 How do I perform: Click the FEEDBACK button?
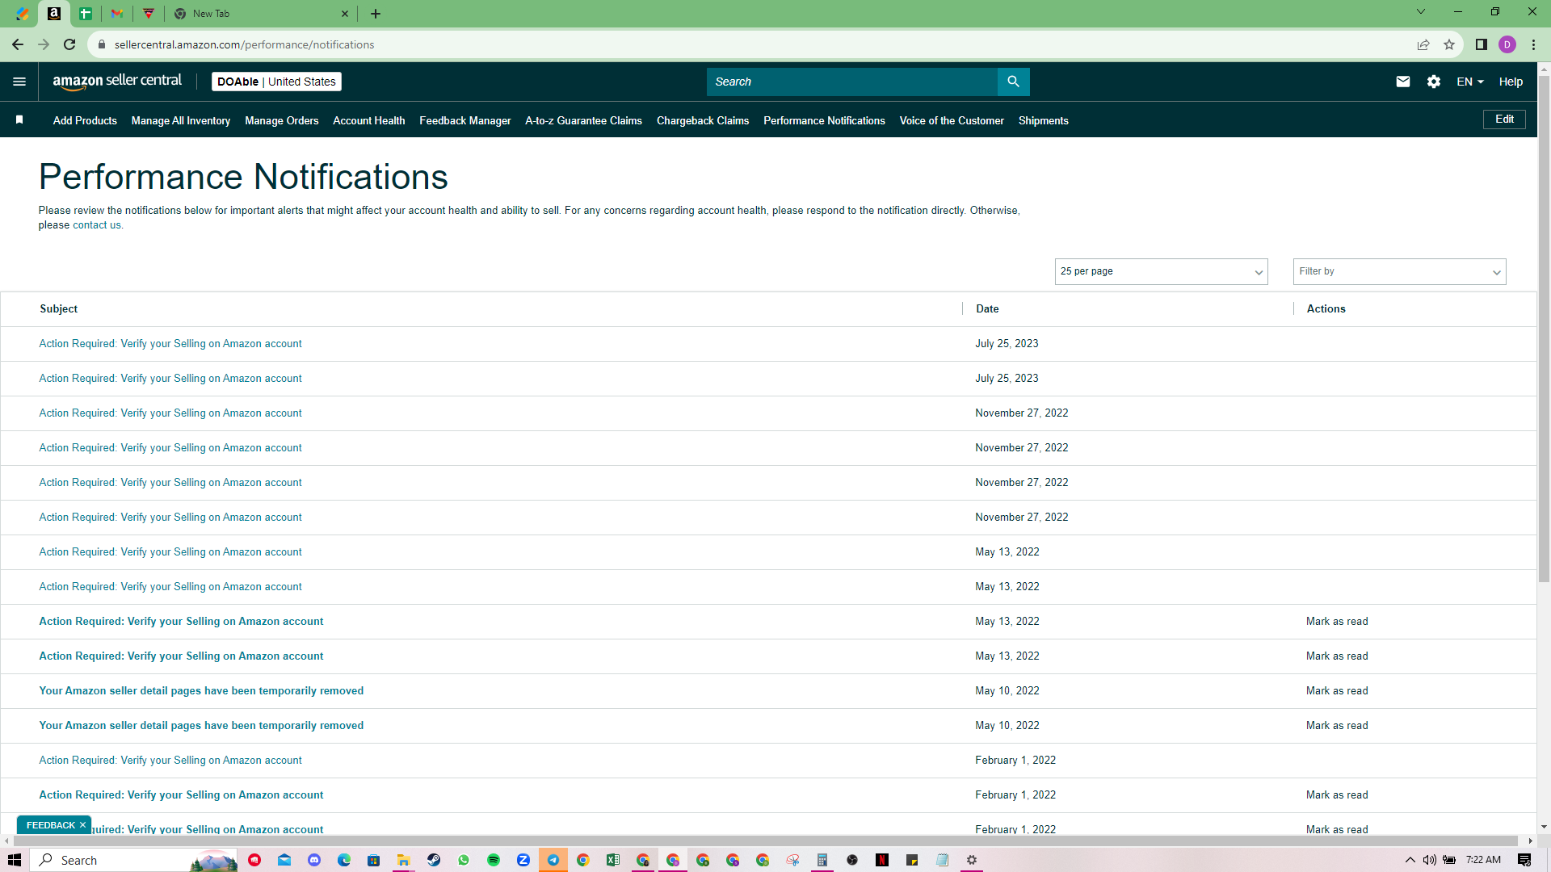(x=50, y=825)
